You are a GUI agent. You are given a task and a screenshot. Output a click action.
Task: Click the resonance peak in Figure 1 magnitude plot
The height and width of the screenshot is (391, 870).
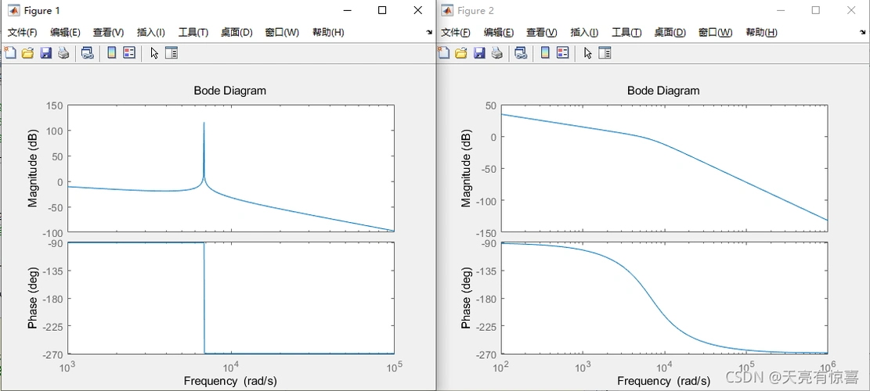tap(204, 125)
